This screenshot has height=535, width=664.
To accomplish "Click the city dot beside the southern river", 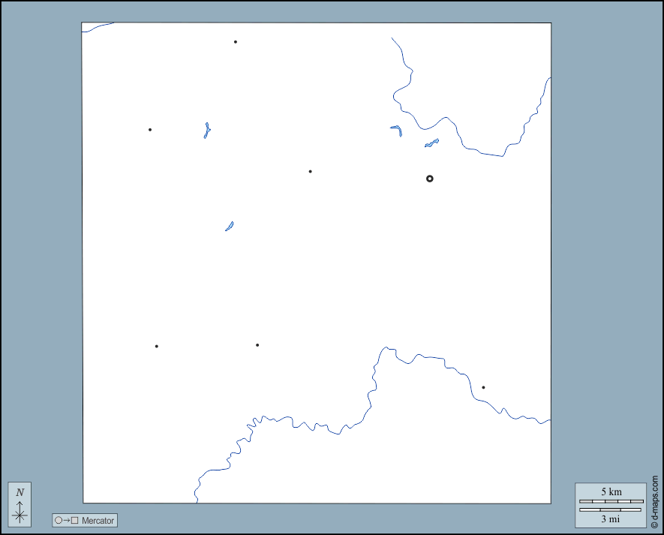I will tap(483, 388).
